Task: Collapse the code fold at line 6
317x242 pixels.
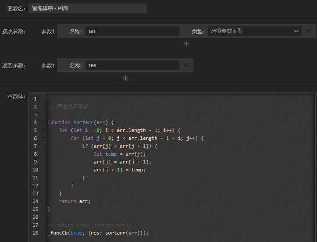Action: (43, 138)
